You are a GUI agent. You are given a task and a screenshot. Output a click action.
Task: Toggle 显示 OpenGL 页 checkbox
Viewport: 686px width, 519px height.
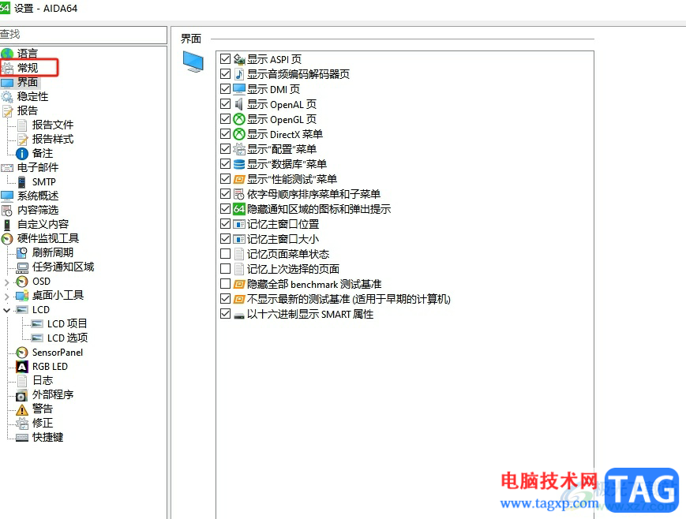(225, 118)
